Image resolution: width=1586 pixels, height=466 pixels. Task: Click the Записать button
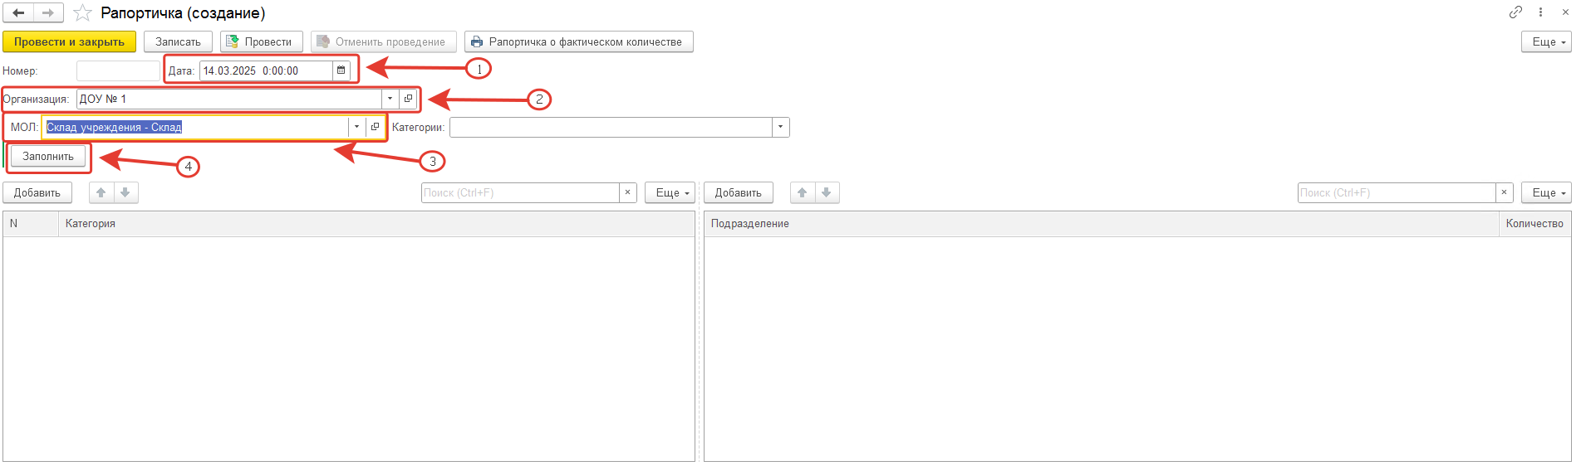point(178,41)
